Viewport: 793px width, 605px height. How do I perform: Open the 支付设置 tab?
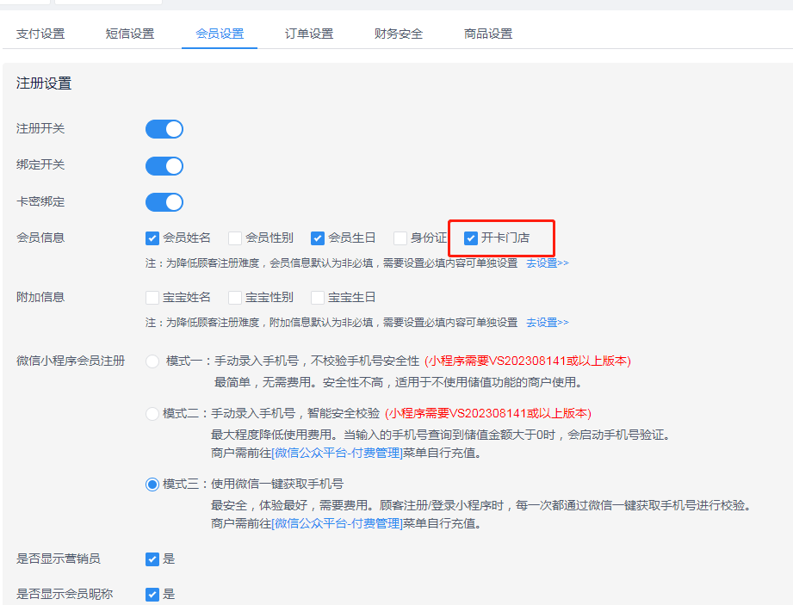40,34
